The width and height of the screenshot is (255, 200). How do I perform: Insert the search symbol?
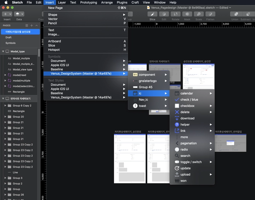[192, 156]
